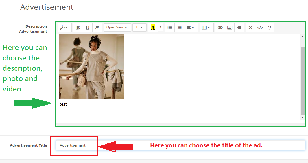
Task: Select the fashion photo in the editor
Action: click(x=91, y=66)
